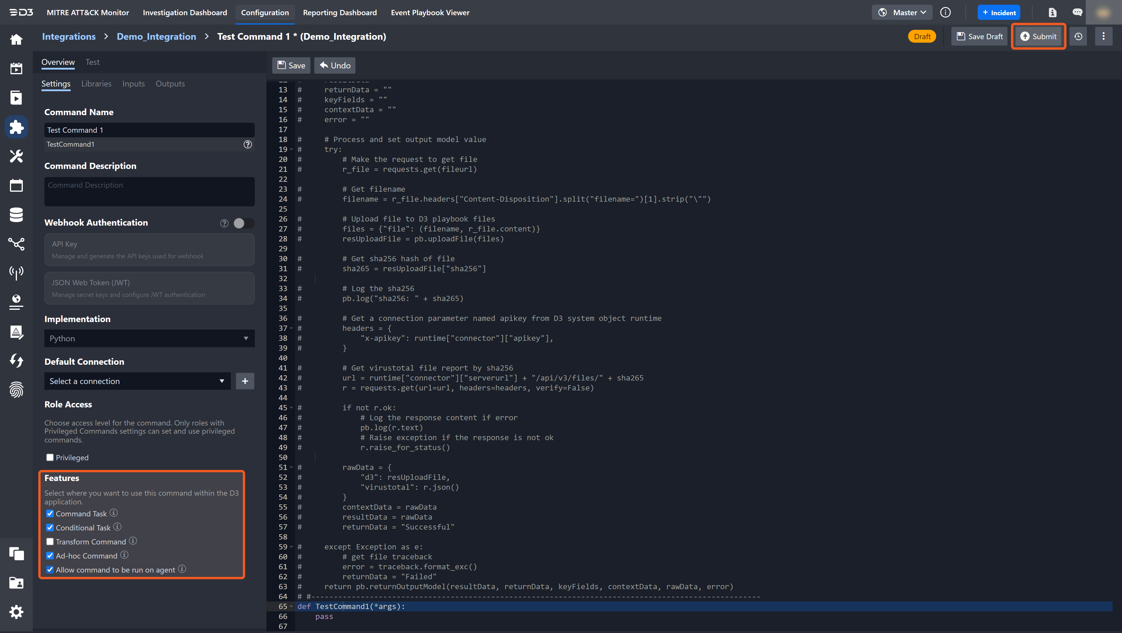Uncheck the Ad-hoc Command checkbox
The height and width of the screenshot is (633, 1122).
(50, 556)
